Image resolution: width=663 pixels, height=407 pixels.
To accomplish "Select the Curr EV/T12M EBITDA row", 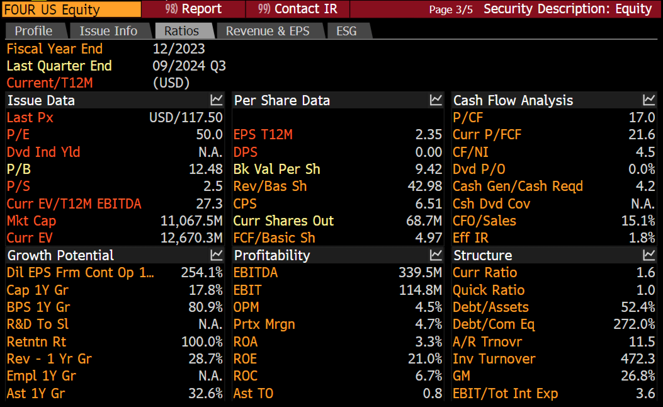I will pyautogui.click(x=115, y=203).
